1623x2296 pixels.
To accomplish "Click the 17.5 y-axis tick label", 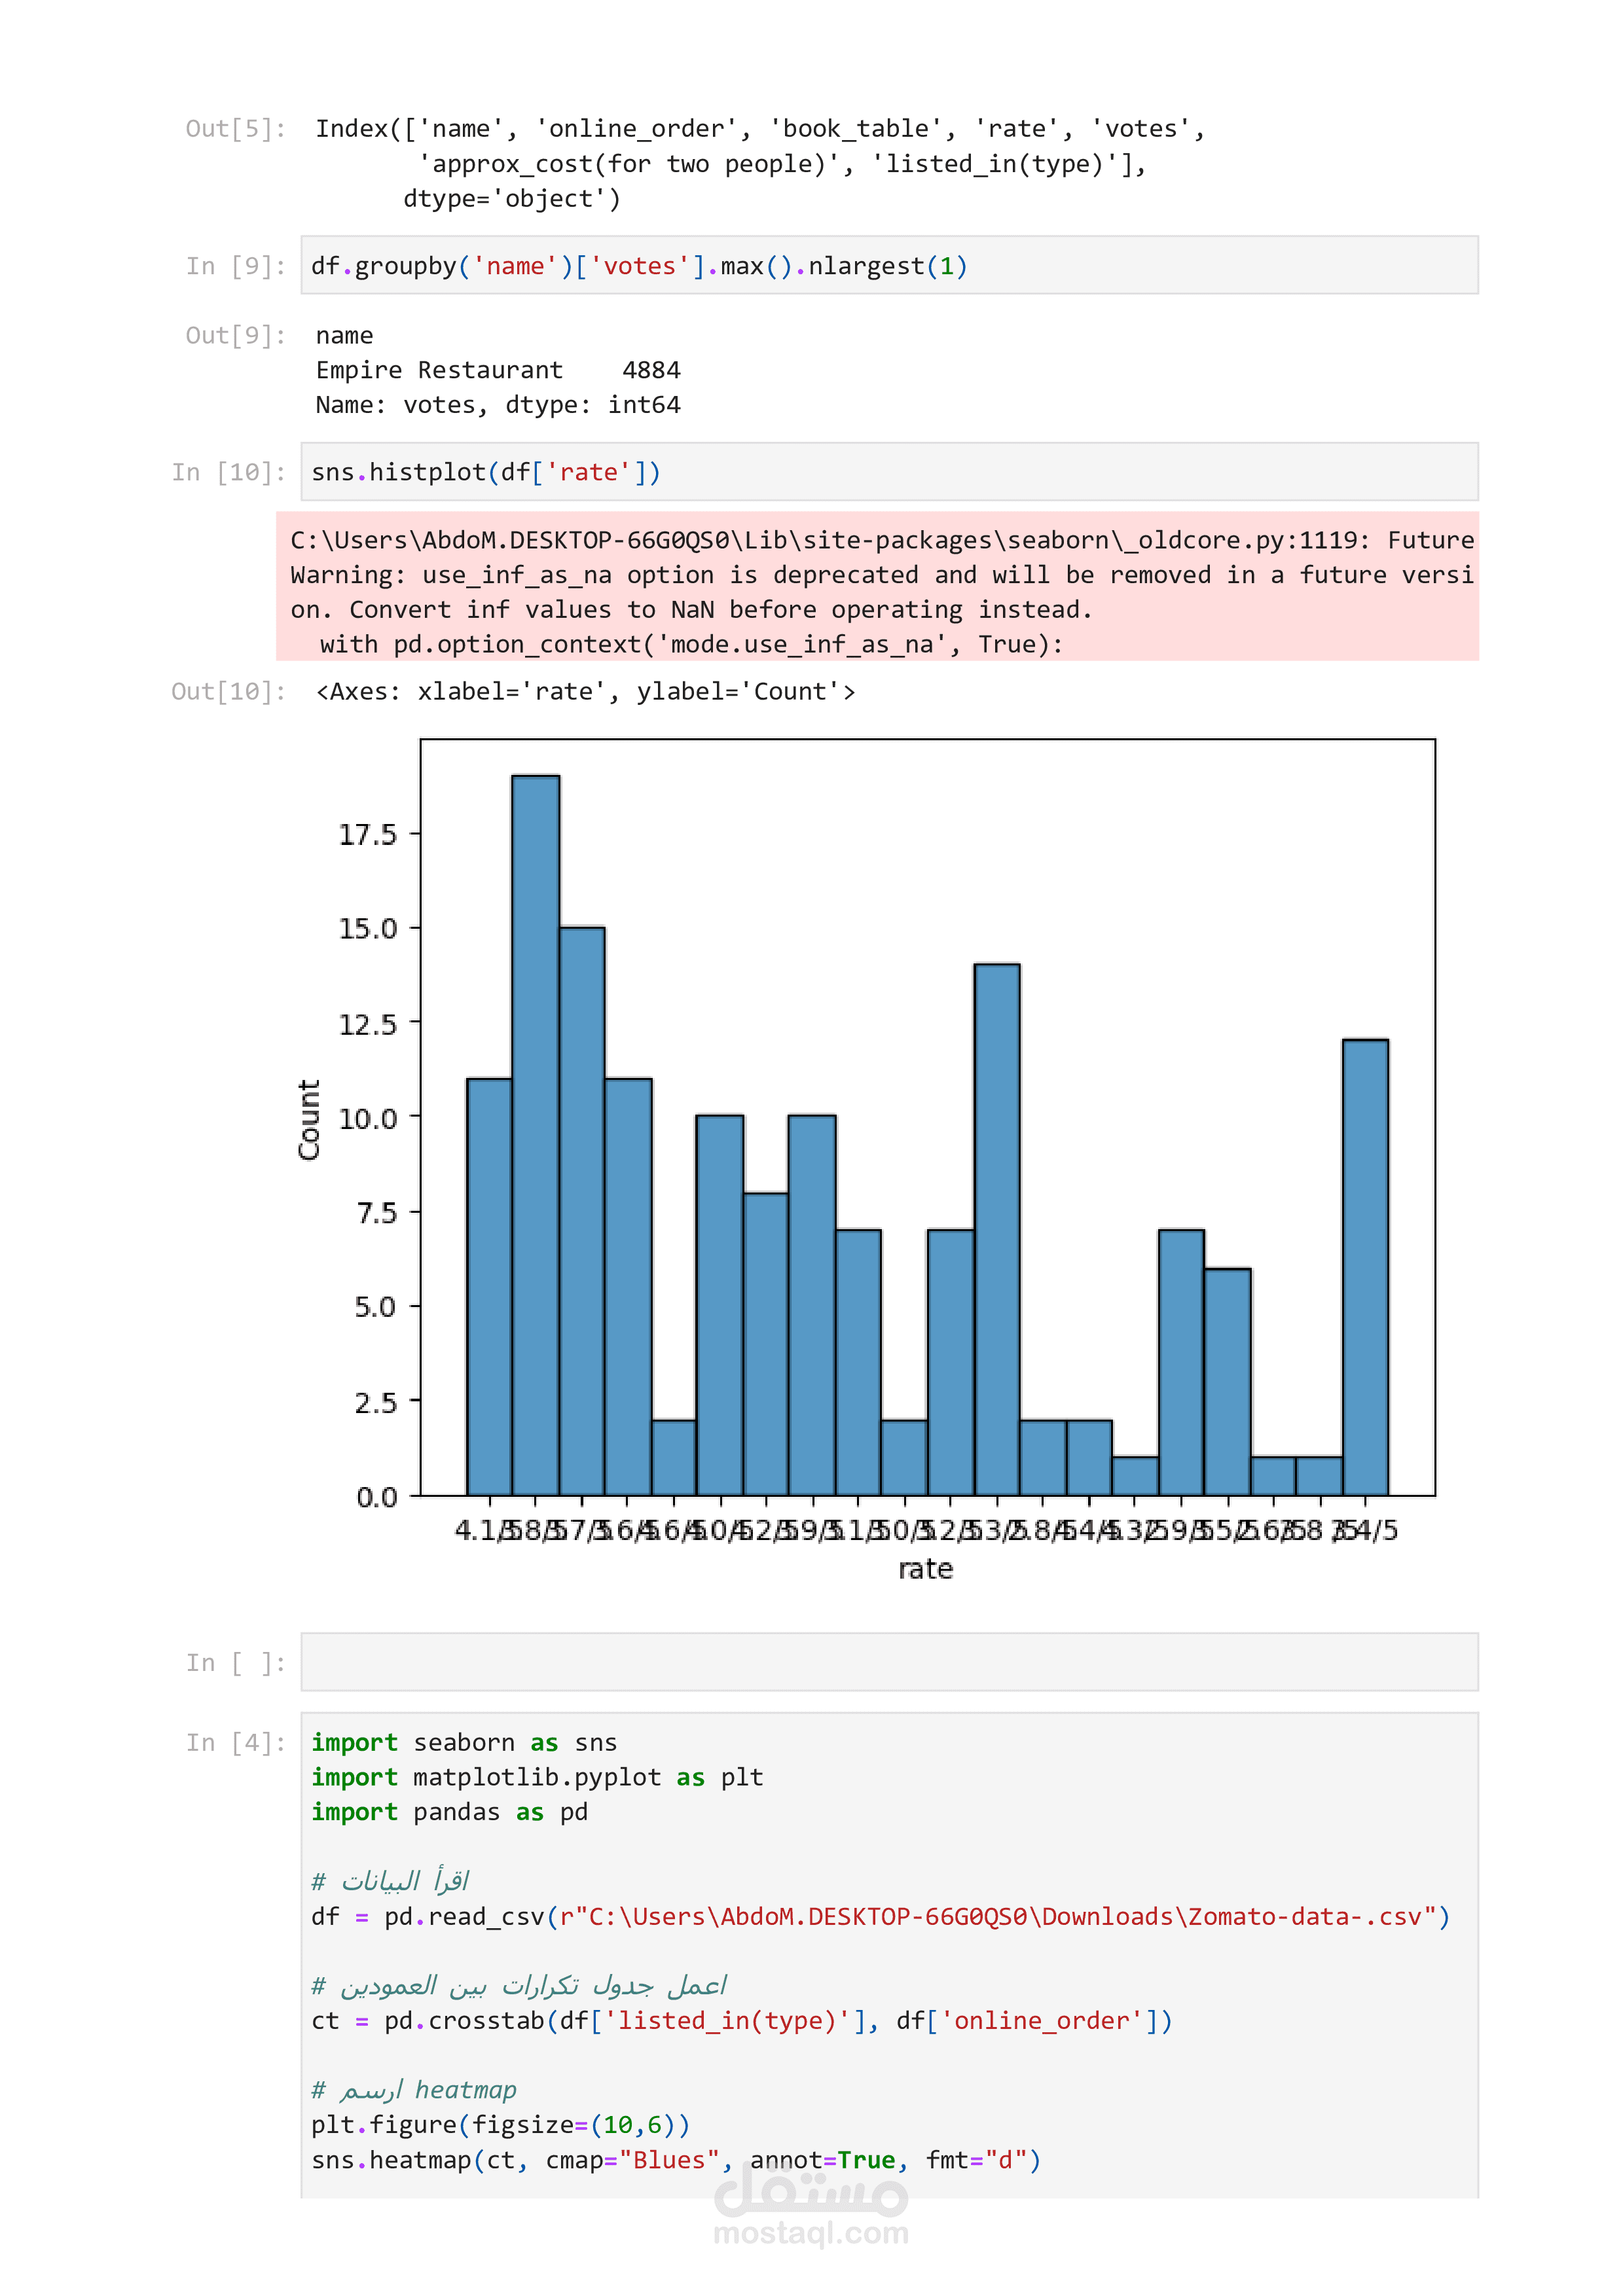I will (367, 834).
